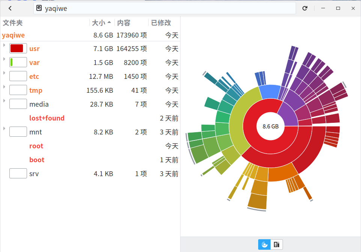Expand the mnt folder row
The width and height of the screenshot is (361, 252).
coord(4,128)
